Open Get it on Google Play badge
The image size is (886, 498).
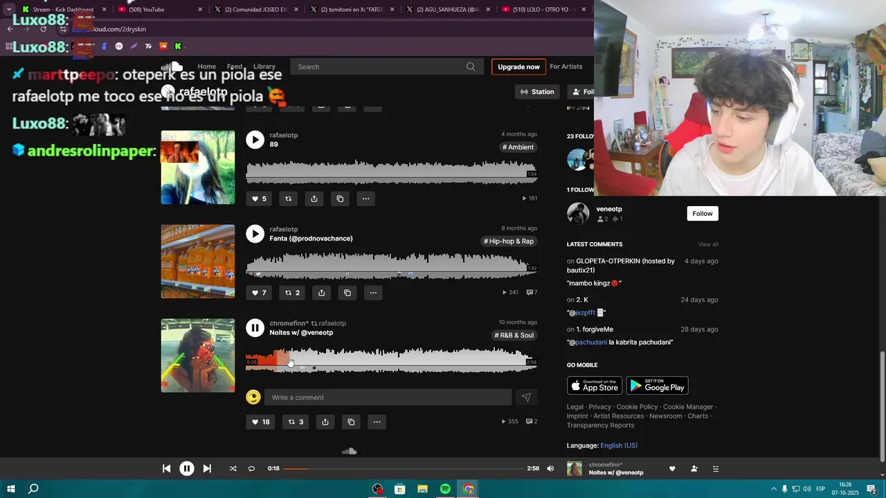pos(657,385)
